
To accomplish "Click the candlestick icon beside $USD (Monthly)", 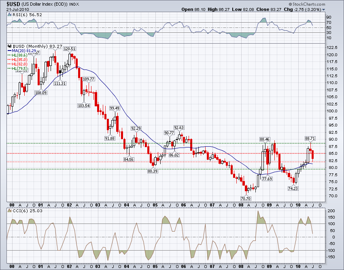I will point(9,46).
